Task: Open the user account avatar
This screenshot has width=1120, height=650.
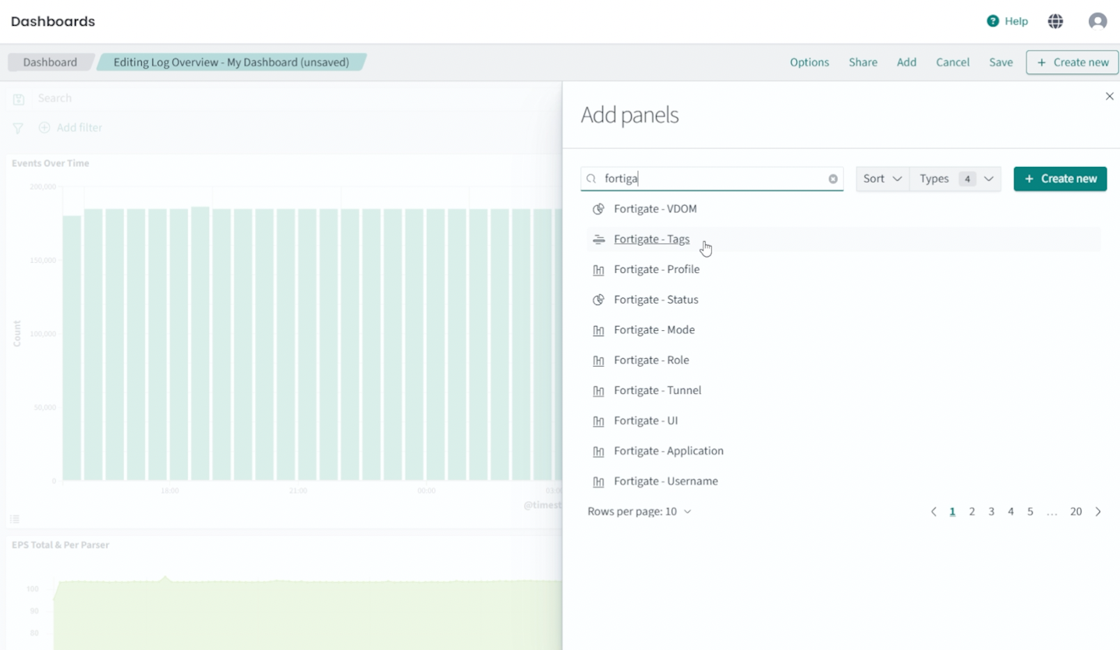Action: coord(1097,21)
